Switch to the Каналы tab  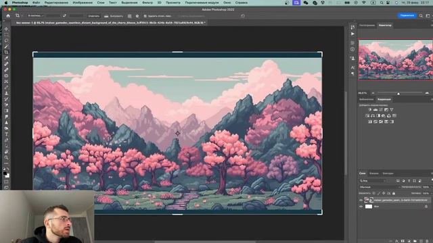[x=374, y=173]
